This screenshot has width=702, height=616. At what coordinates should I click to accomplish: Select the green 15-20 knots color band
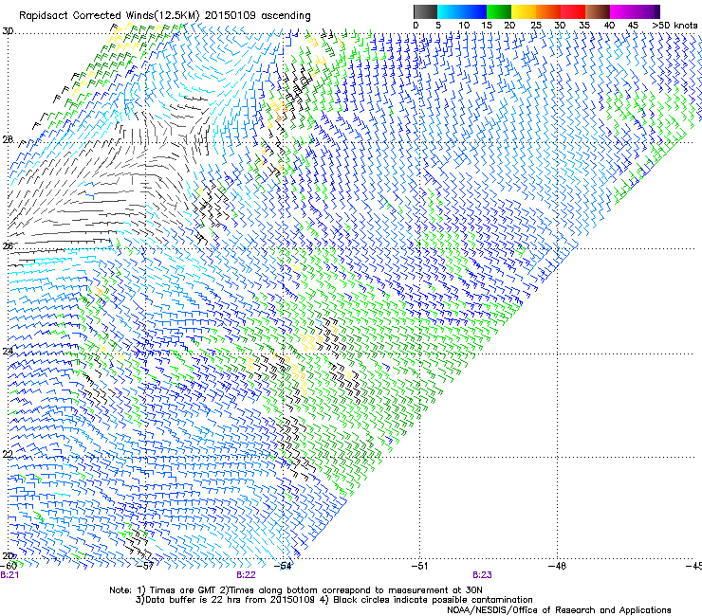(x=499, y=11)
